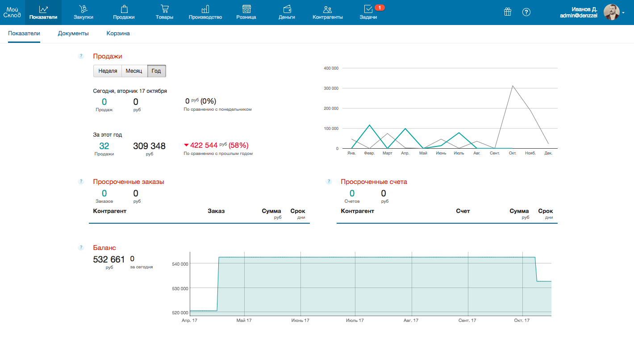Screen dimensions: 634x342
Task: Switch to the Документы tab
Action: click(x=73, y=33)
